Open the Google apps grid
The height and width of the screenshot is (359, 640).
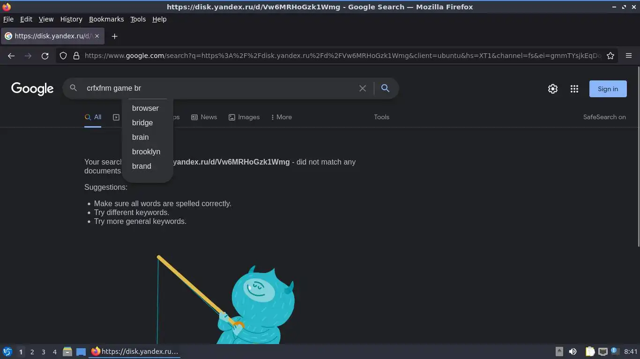coord(574,89)
